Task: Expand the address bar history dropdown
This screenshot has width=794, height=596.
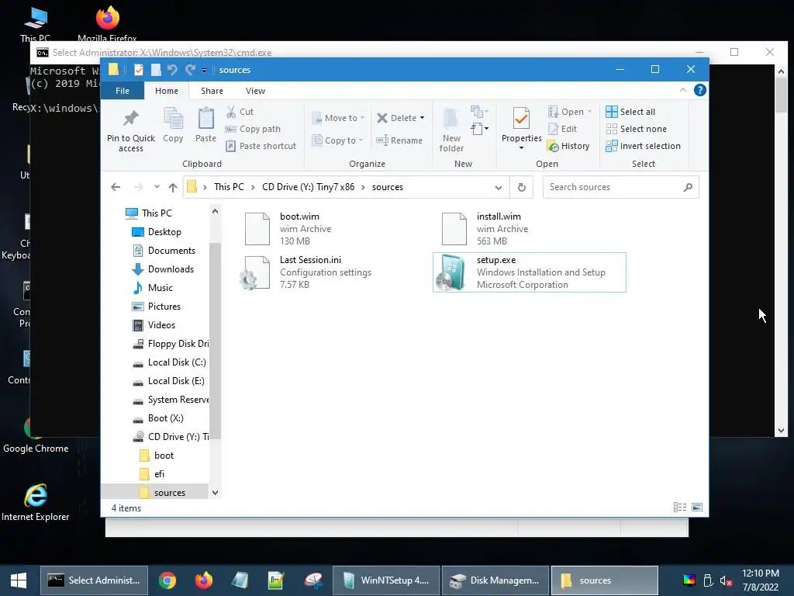Action: point(499,188)
